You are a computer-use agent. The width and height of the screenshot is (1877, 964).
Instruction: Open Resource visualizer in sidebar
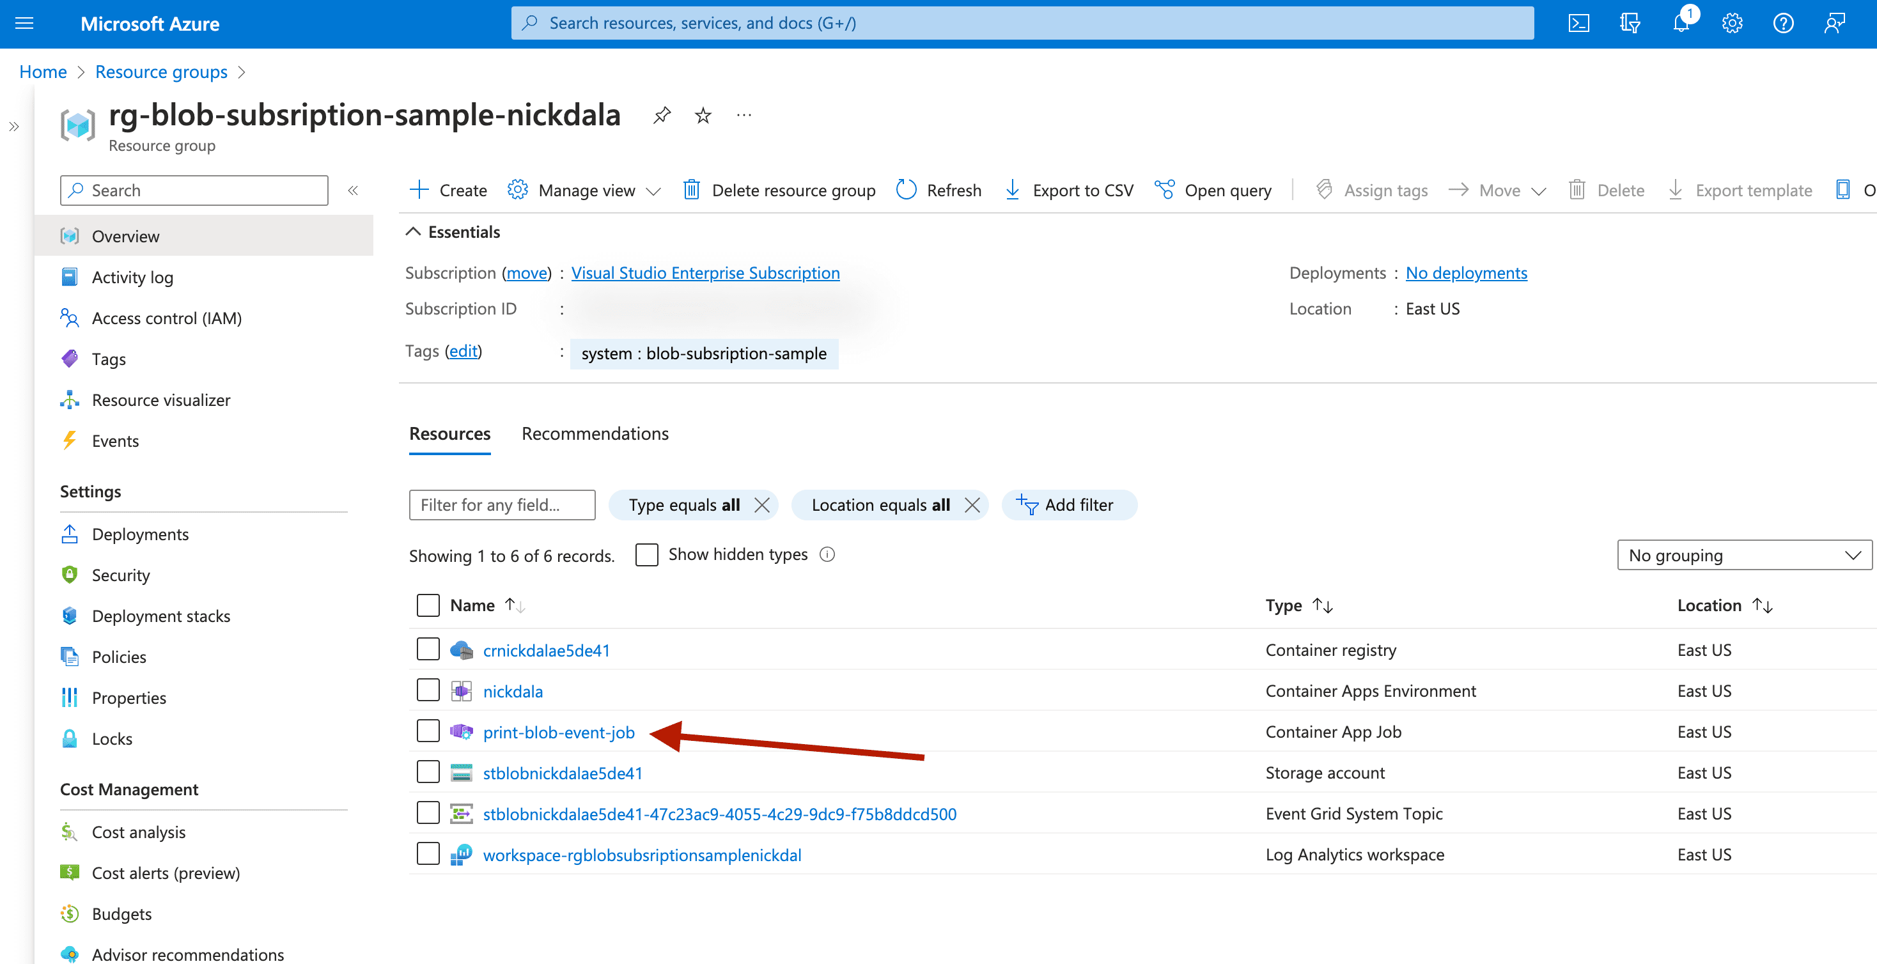(x=160, y=400)
